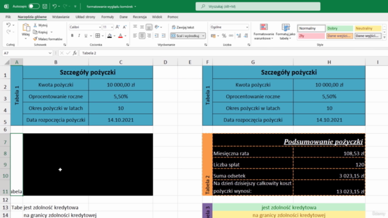Toggle bold formatting
The height and width of the screenshot is (218, 388).
(x=72, y=36)
